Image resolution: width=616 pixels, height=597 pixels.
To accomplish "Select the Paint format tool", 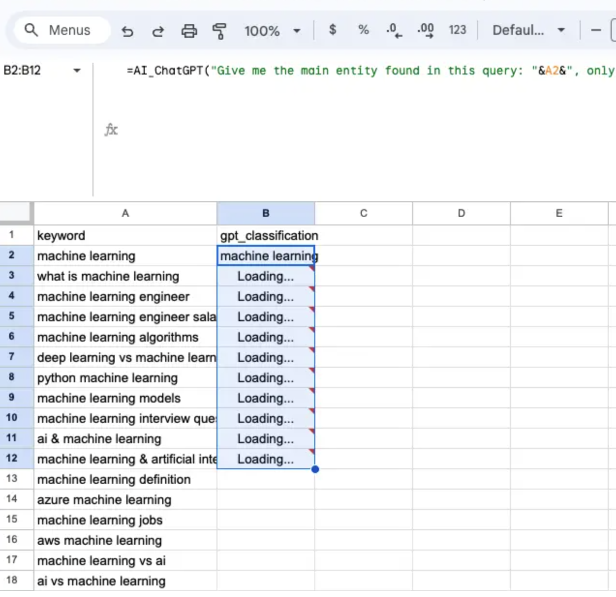I will pos(219,30).
